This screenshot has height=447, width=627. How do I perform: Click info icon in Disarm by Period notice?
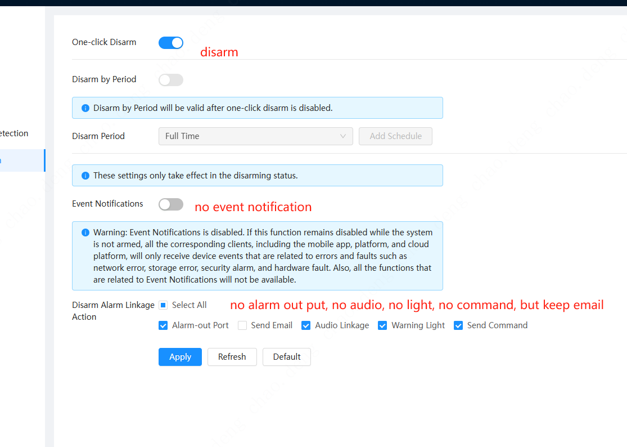85,108
